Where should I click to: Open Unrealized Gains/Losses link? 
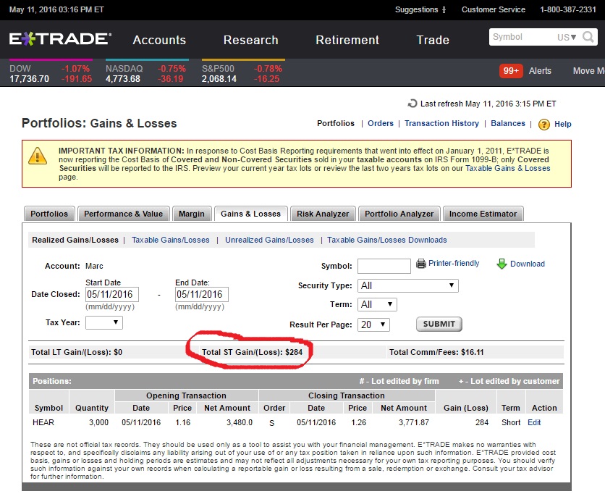click(269, 240)
